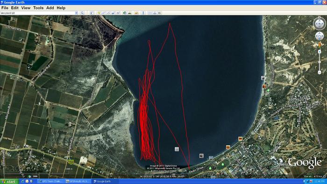Open the Ruler measuring tool
The height and width of the screenshot is (184, 327).
coord(143,13)
